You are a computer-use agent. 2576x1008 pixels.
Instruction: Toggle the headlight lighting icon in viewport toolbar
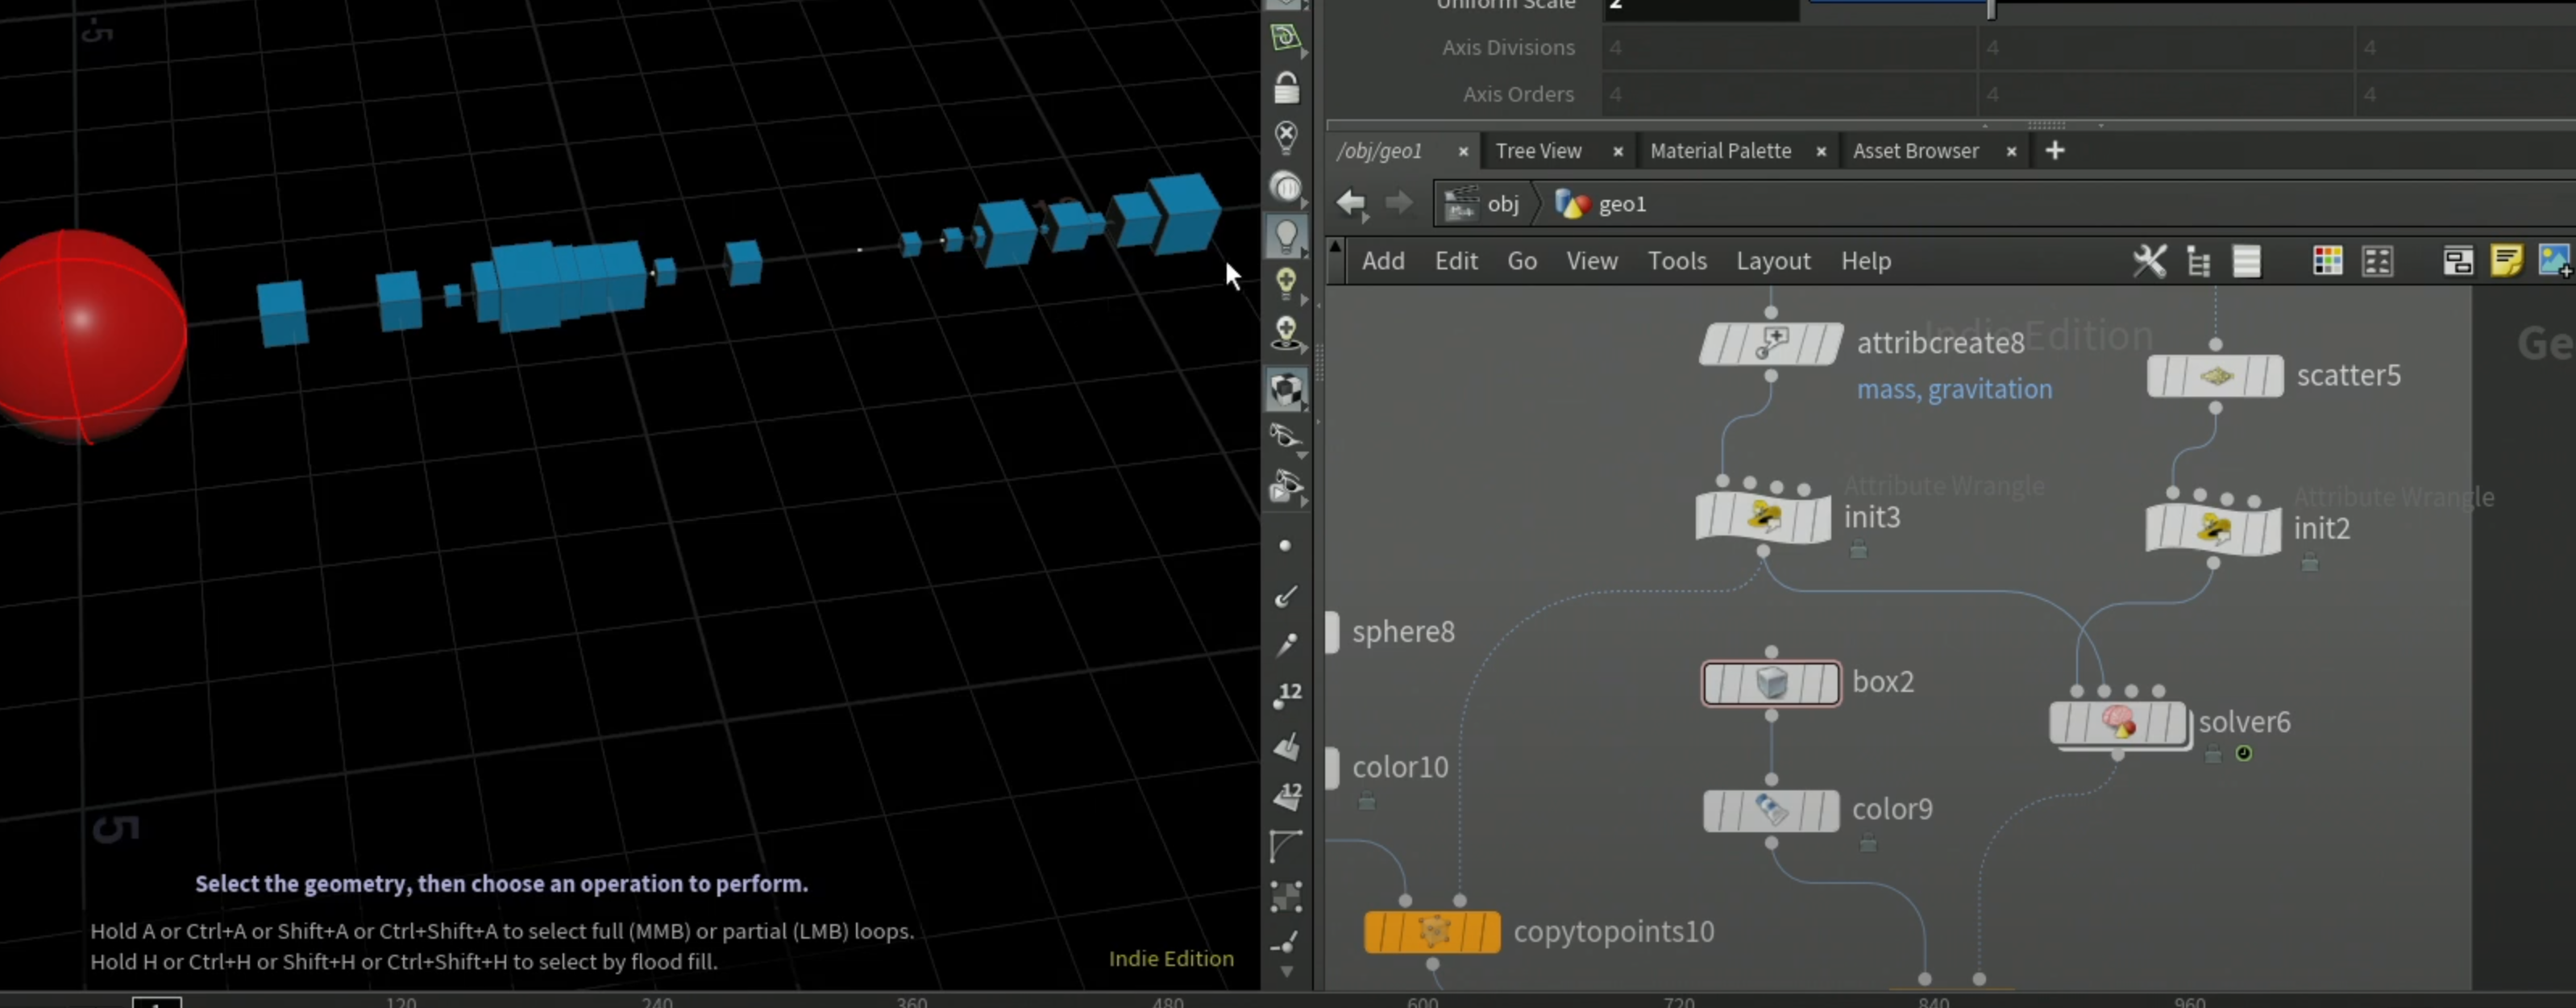click(x=1286, y=236)
